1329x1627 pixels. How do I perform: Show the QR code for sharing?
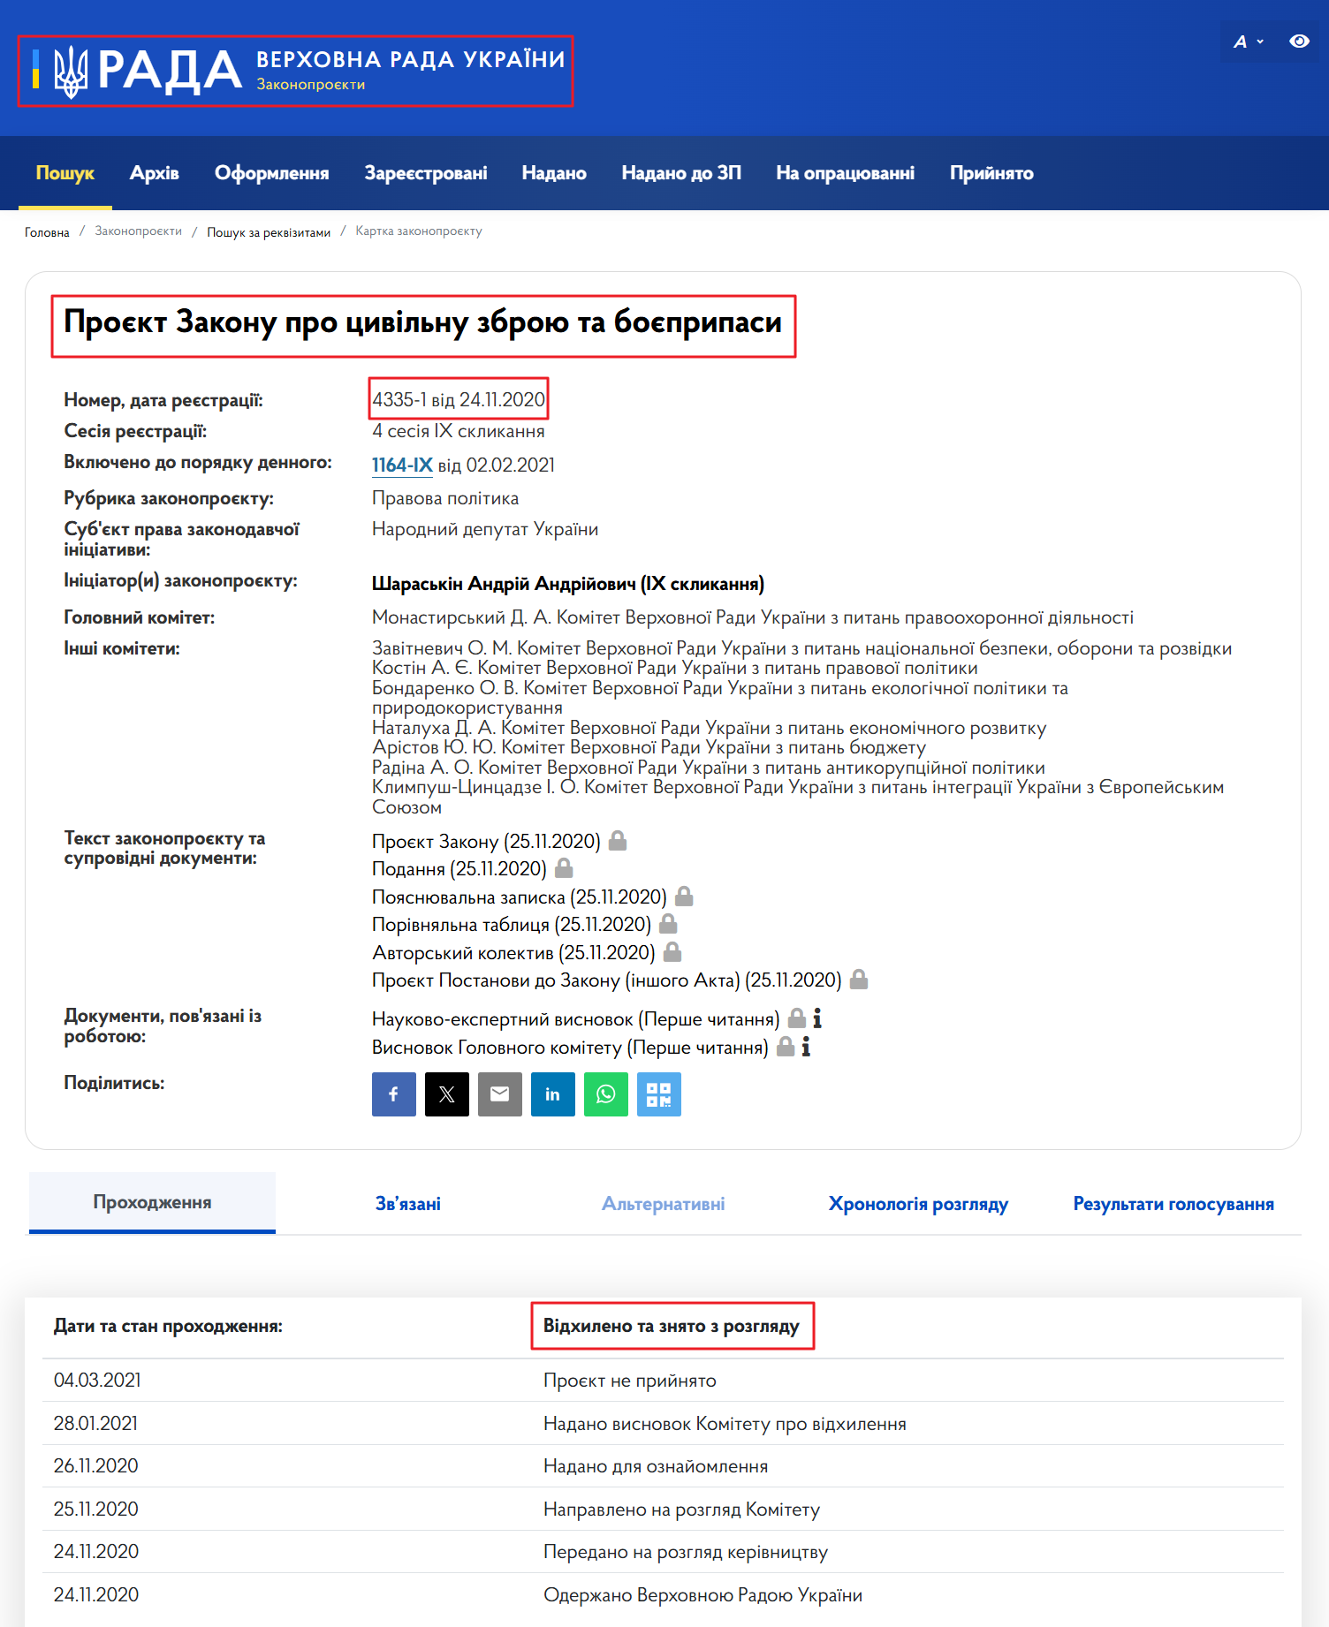tap(659, 1094)
